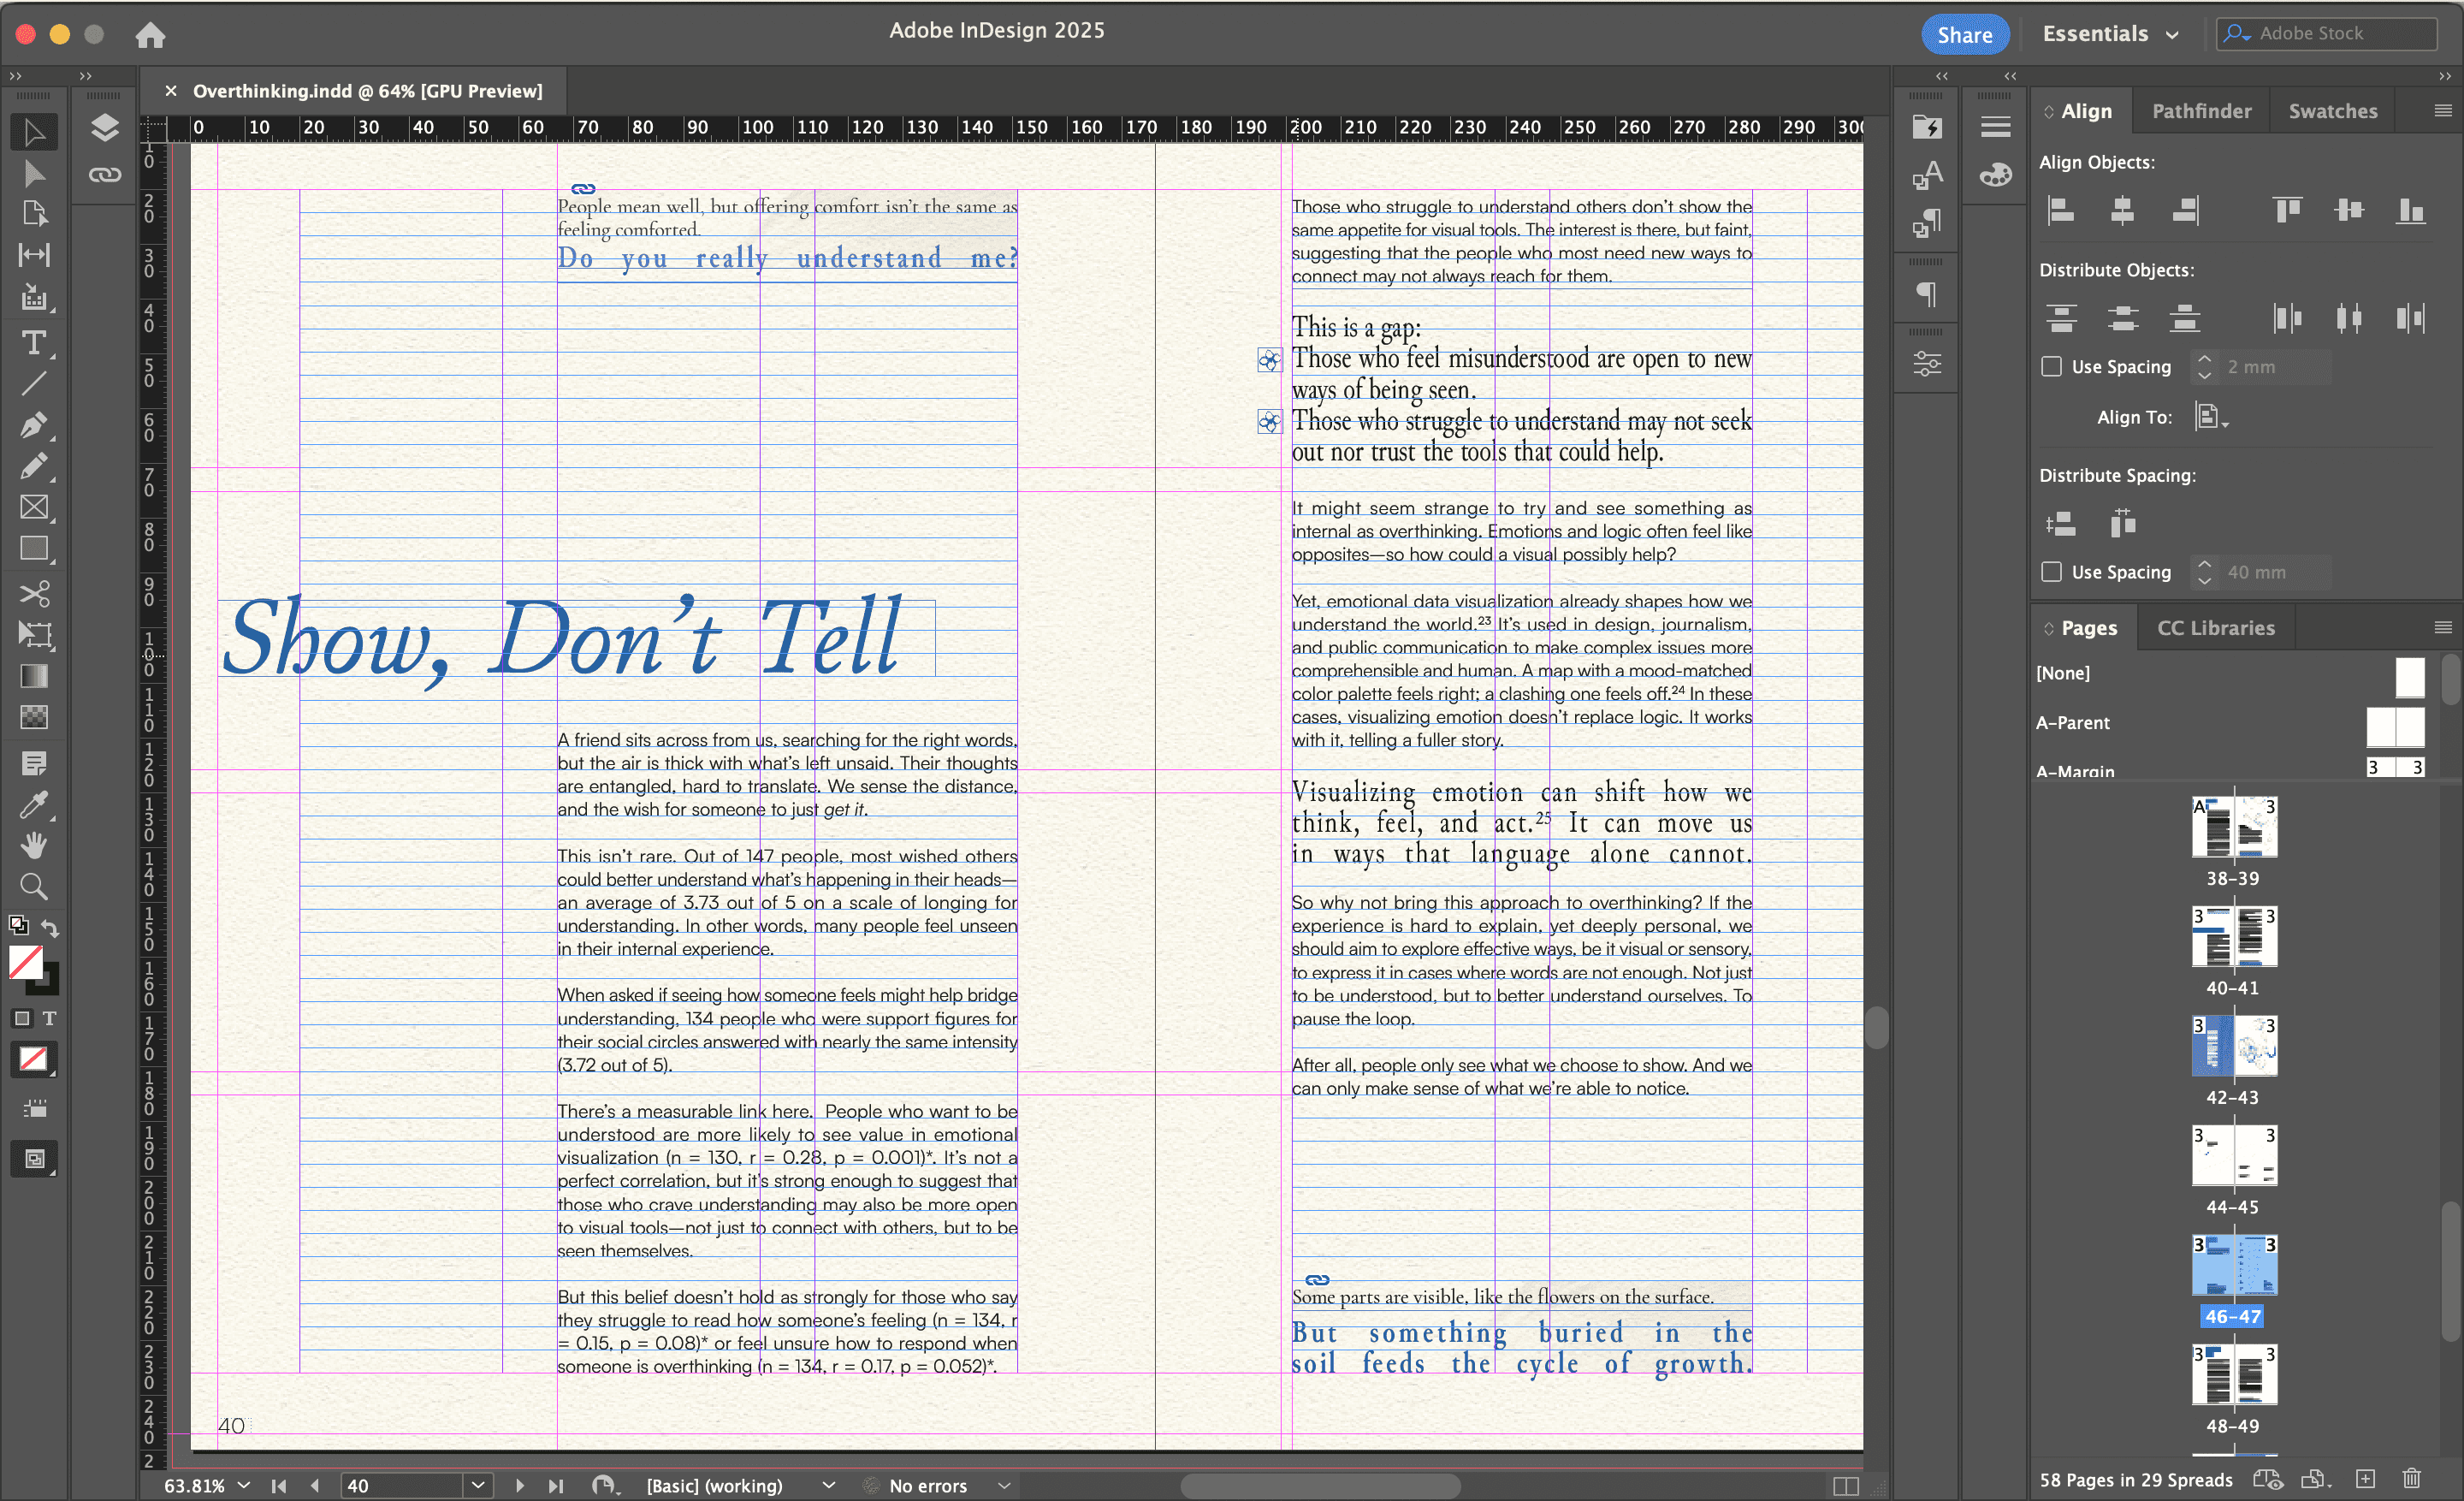Image resolution: width=2464 pixels, height=1501 pixels.
Task: Enable Use Spacing under Distribute Objects
Action: (x=2052, y=367)
